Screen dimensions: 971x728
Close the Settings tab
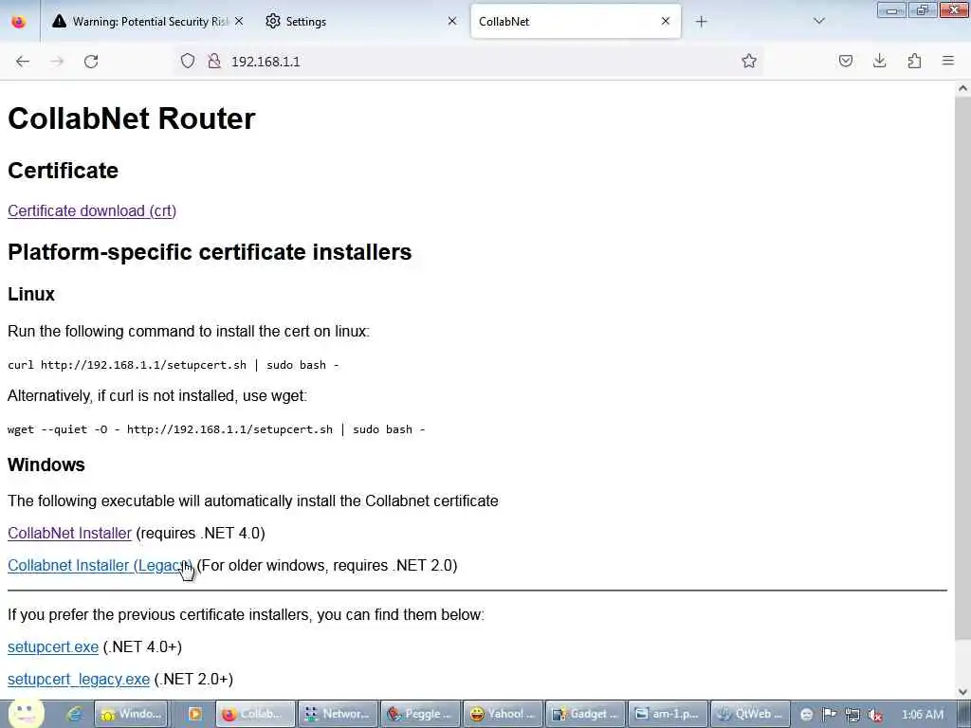[x=452, y=21]
